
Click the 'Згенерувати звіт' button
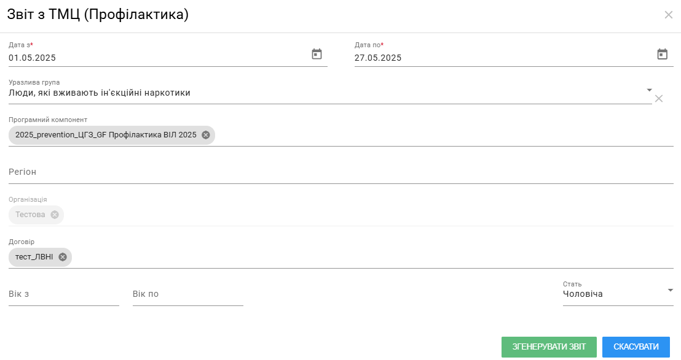click(549, 347)
